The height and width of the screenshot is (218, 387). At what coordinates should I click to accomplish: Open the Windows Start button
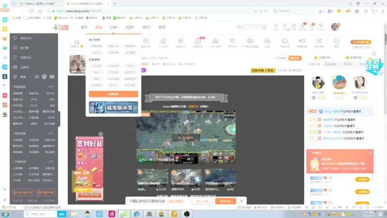[x=5, y=214]
